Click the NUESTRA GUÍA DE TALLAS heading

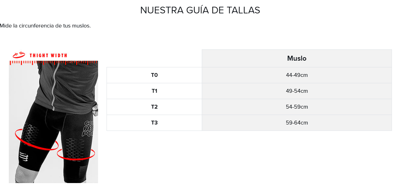(200, 10)
